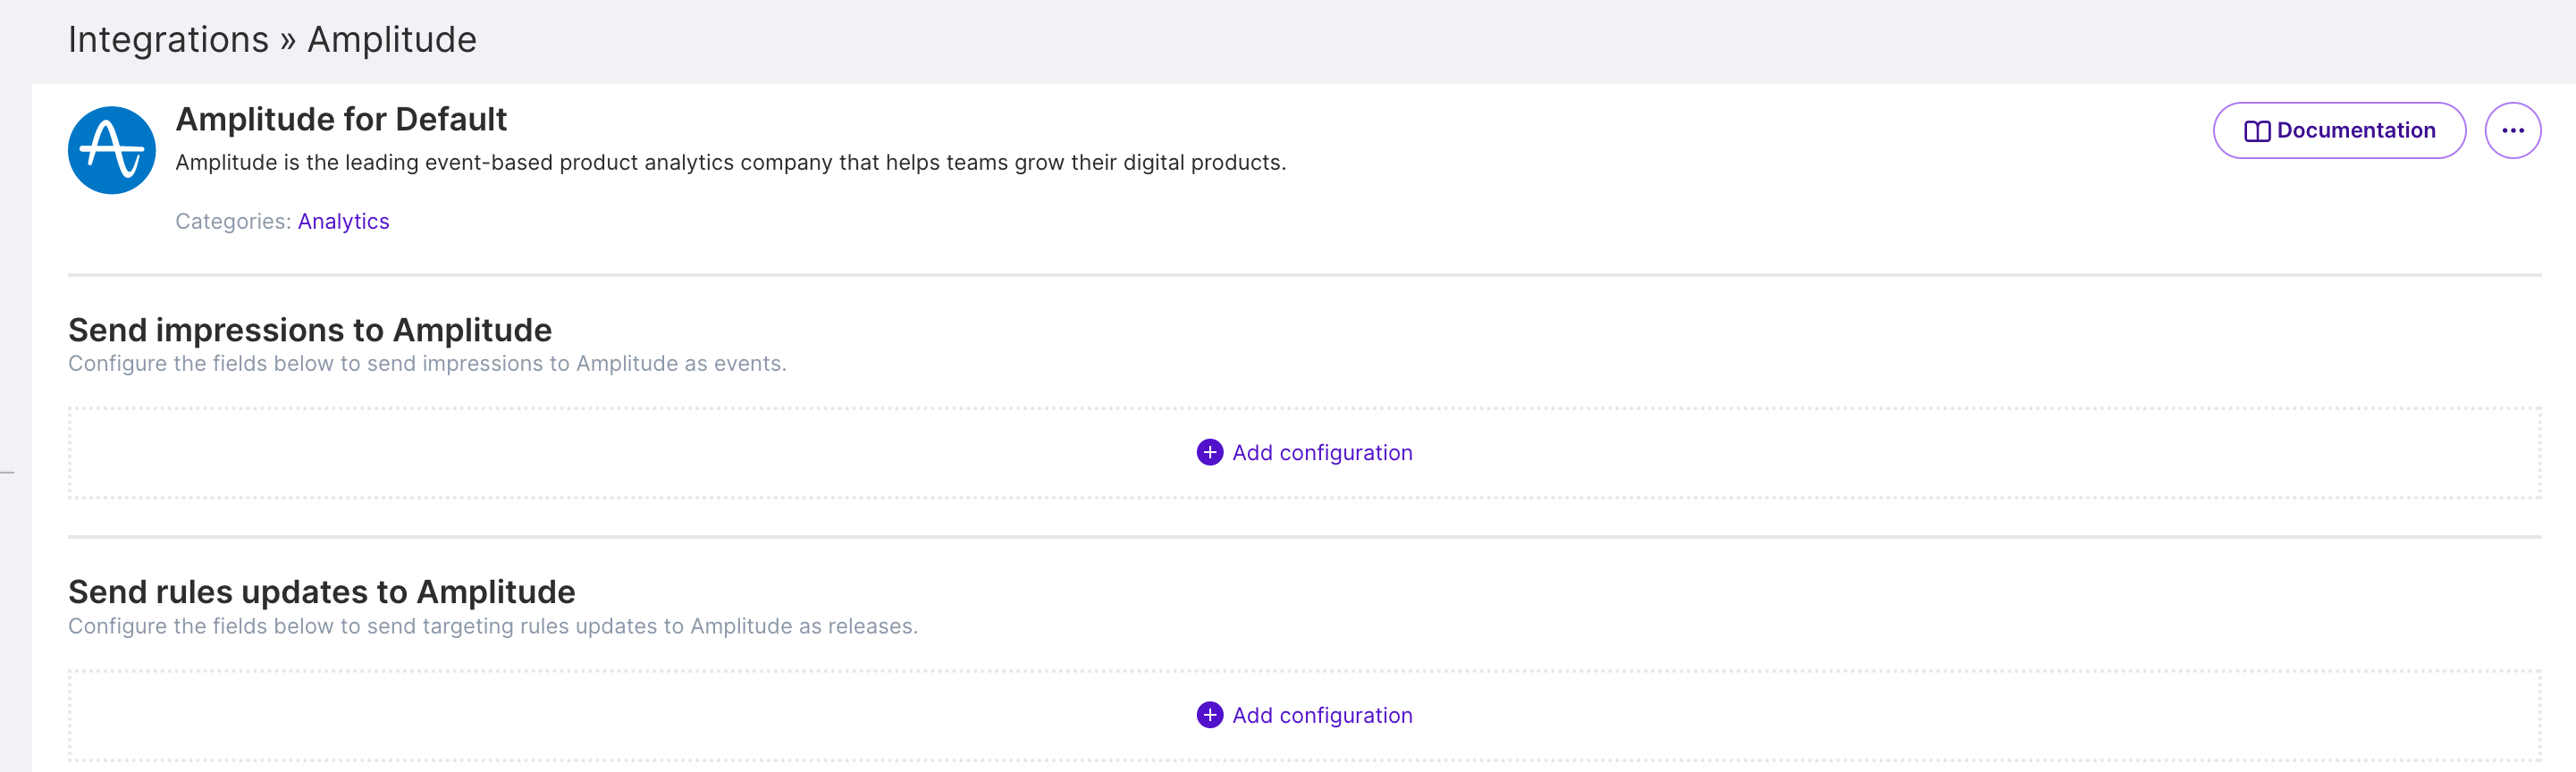
Task: Open the three-dot more options menu
Action: (x=2512, y=131)
